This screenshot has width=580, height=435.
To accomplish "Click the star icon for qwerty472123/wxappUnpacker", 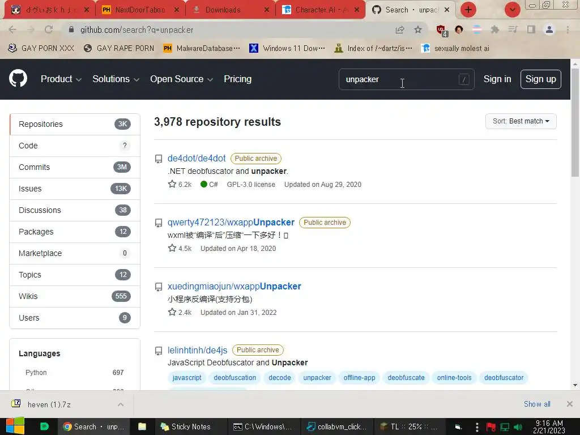I will click(x=172, y=248).
